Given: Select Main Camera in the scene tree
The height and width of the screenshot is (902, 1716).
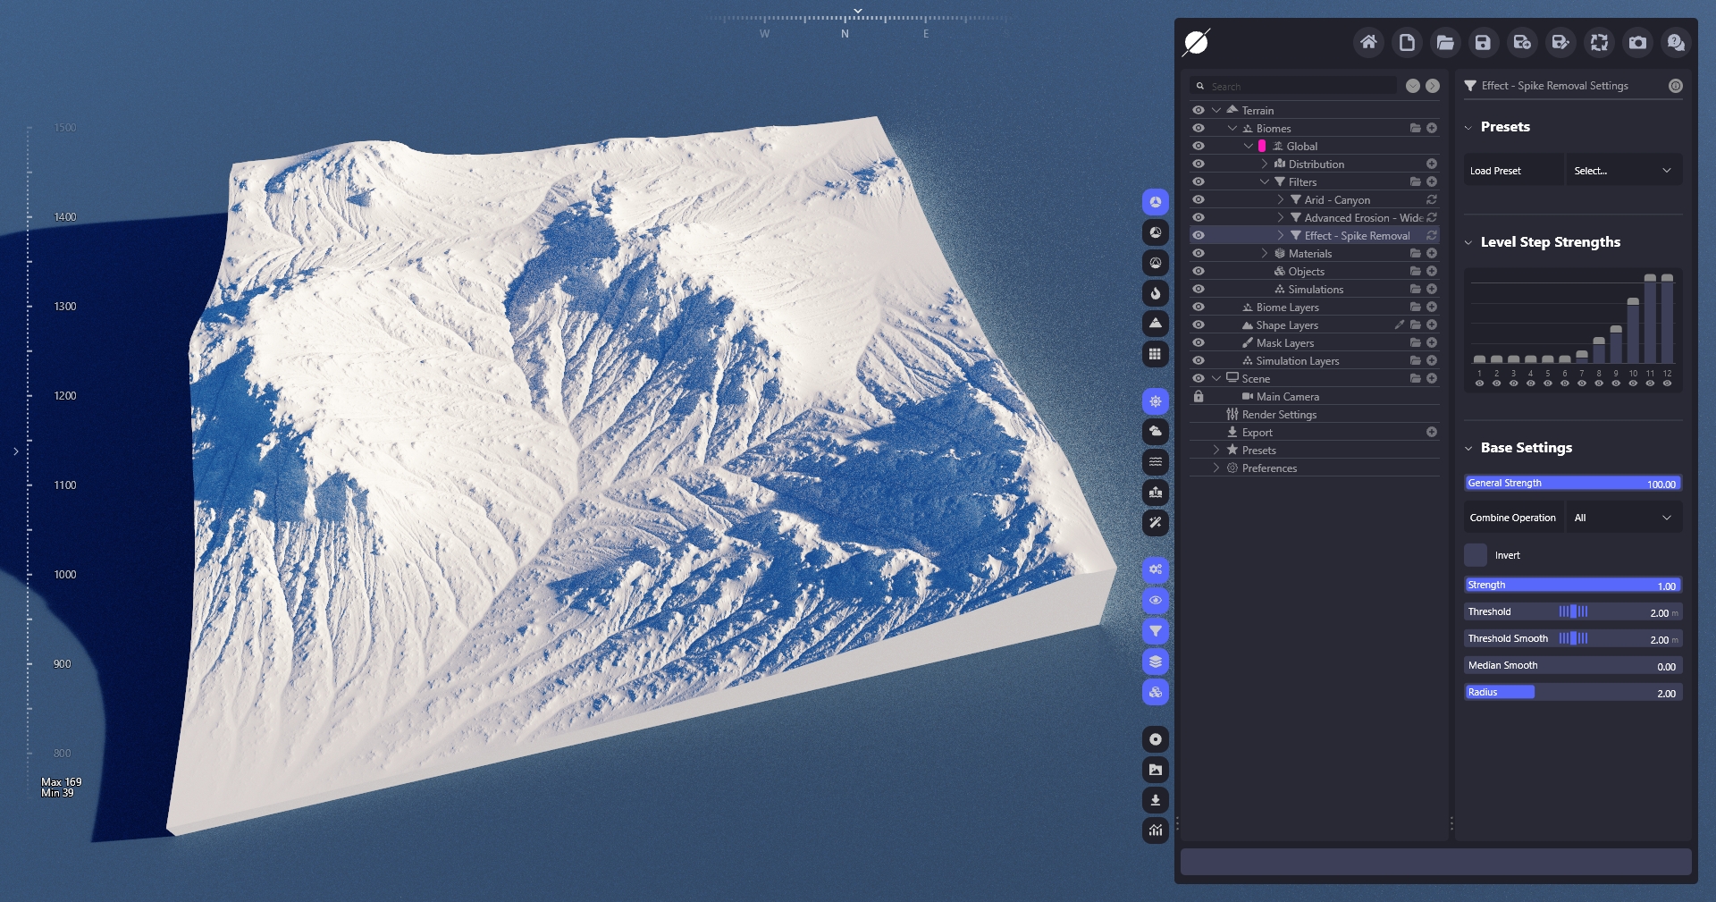Looking at the screenshot, I should [x=1287, y=397].
